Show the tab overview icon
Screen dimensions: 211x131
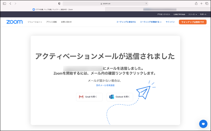pyautogui.click(x=207, y=3)
